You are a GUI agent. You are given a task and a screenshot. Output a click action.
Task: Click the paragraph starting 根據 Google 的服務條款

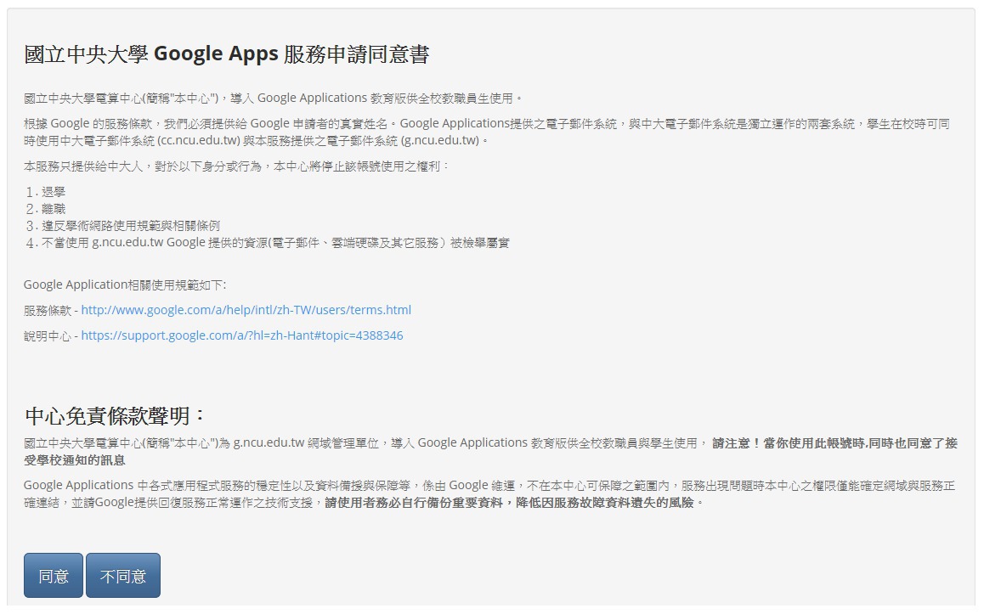pyautogui.click(x=487, y=132)
